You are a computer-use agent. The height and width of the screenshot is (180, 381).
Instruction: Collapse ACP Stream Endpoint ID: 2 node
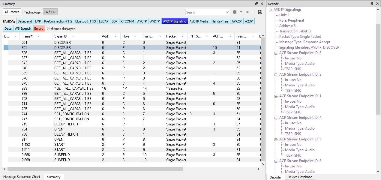click(x=276, y=74)
